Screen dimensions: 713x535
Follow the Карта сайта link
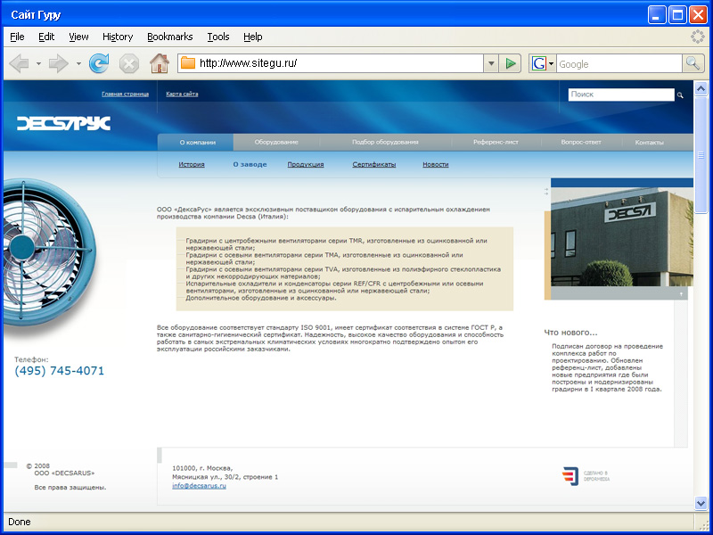(x=182, y=95)
